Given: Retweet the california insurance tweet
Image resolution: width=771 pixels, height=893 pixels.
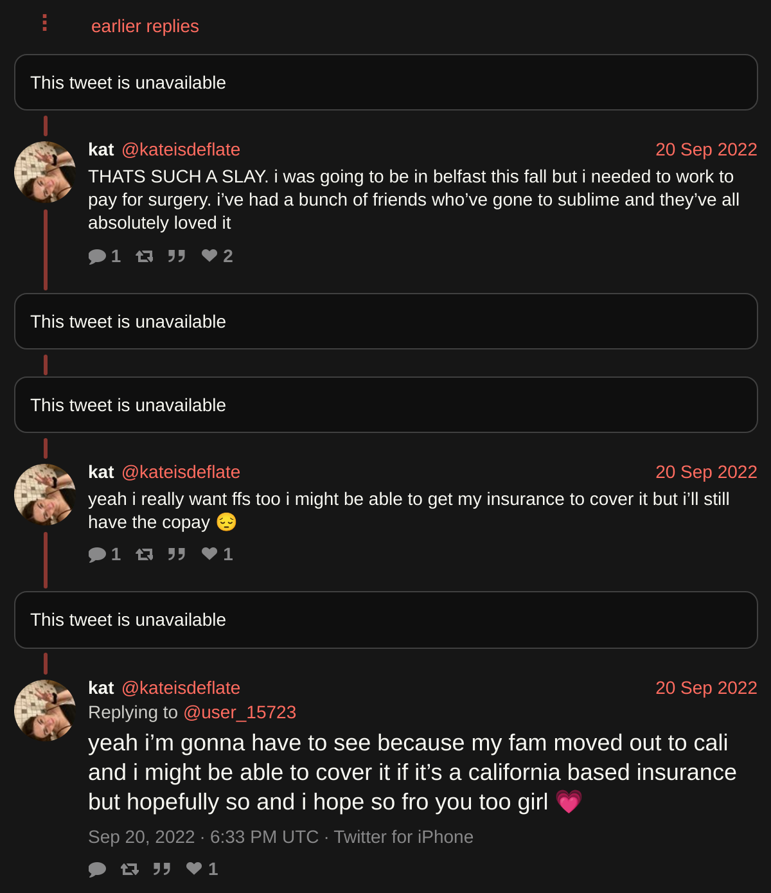Looking at the screenshot, I should point(130,869).
